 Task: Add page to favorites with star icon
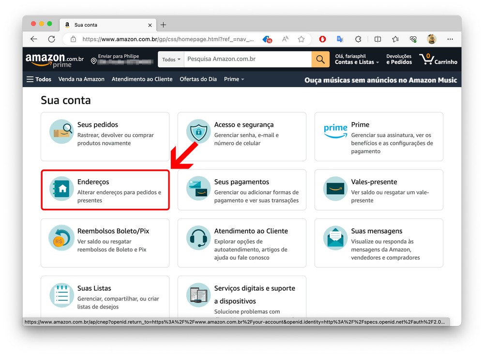click(x=301, y=39)
